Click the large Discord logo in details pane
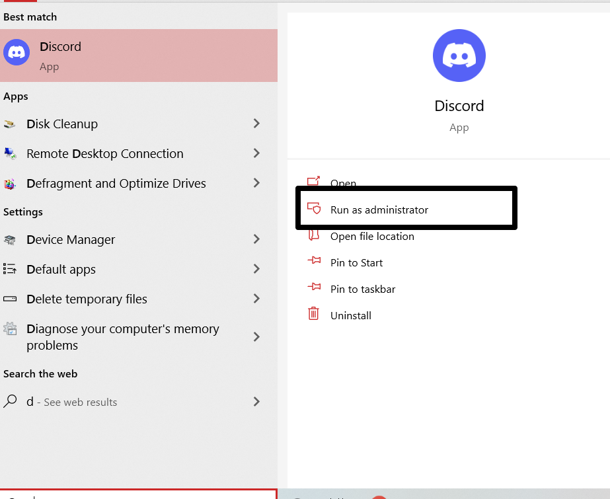This screenshot has width=610, height=499. click(459, 56)
